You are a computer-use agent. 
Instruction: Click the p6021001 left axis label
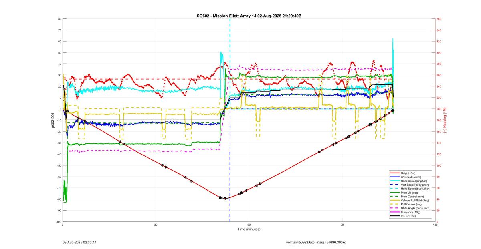pos(53,120)
